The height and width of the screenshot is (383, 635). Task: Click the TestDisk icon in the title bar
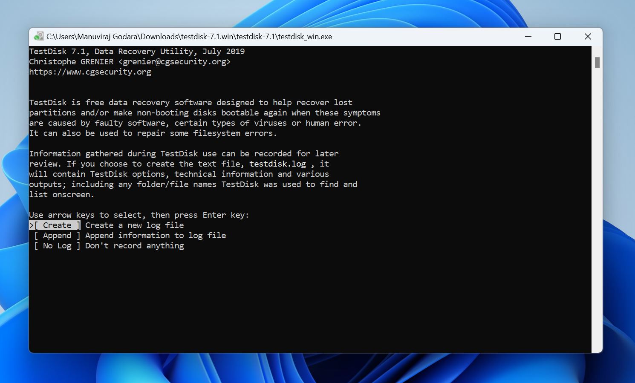39,36
